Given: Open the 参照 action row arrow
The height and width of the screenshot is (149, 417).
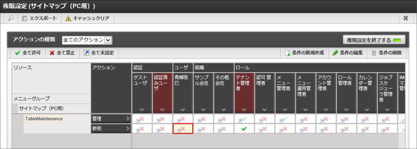Looking at the screenshot, I should (128, 129).
